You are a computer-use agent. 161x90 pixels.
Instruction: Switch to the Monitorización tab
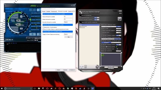point(54,11)
